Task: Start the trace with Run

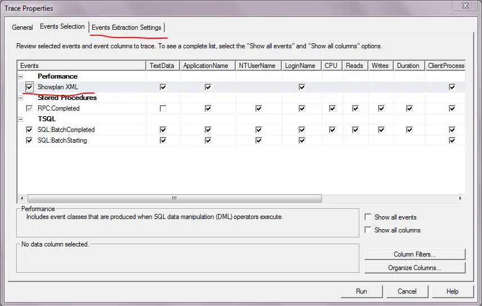Action: coord(362,291)
